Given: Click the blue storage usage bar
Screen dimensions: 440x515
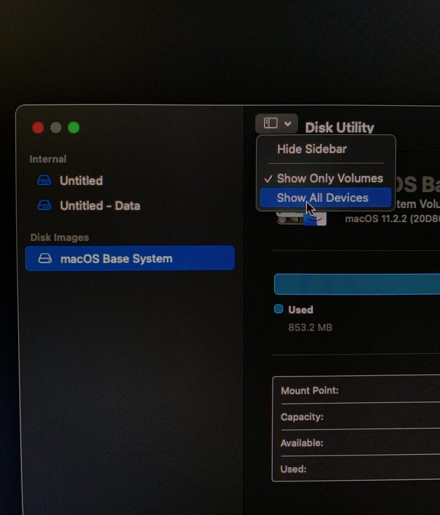Looking at the screenshot, I should (357, 284).
